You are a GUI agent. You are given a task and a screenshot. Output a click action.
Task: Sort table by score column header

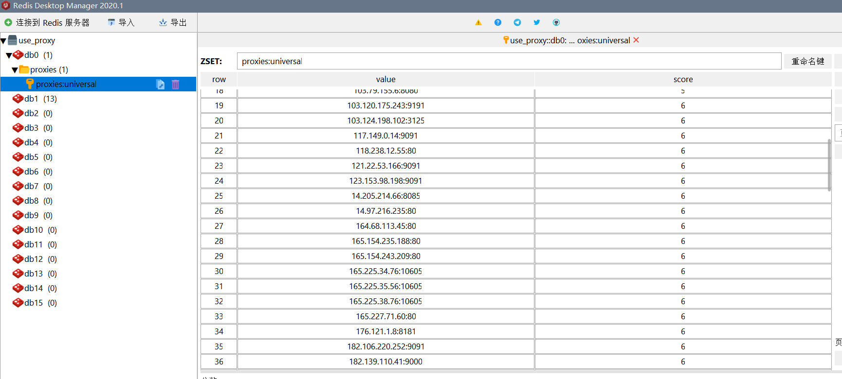683,79
